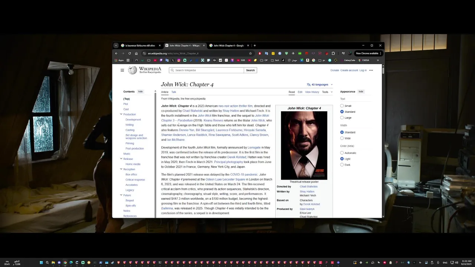Open Wikipedia main menu hamburger icon
The width and height of the screenshot is (475, 267).
coord(122,70)
